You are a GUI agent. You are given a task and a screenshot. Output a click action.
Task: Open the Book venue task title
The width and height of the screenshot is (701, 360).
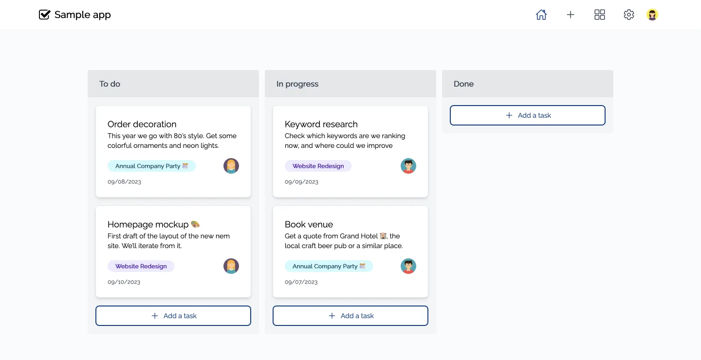point(309,224)
